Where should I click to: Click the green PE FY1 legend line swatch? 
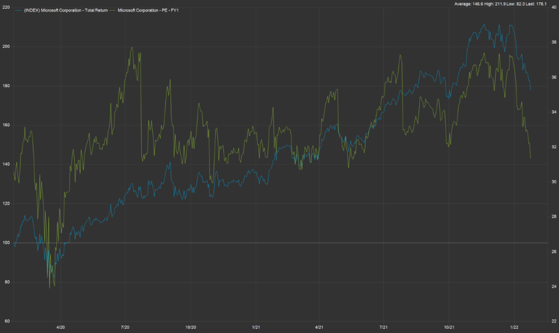click(112, 10)
